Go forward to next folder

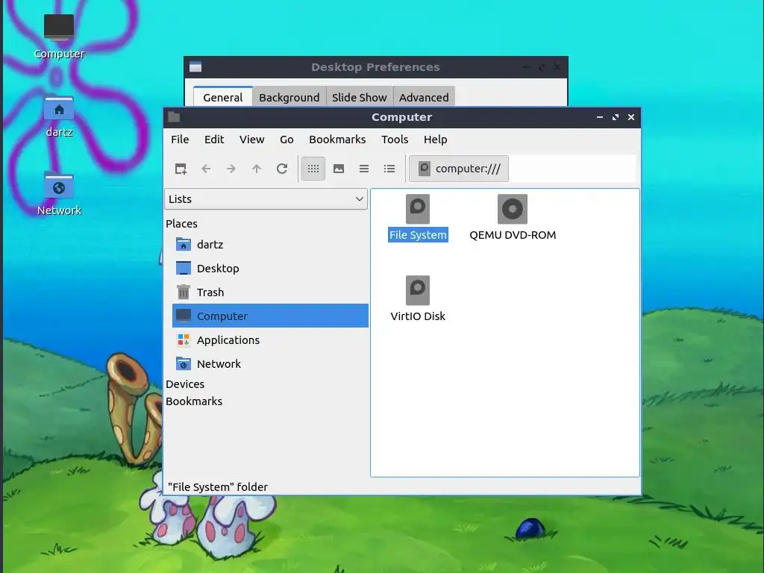(x=231, y=169)
